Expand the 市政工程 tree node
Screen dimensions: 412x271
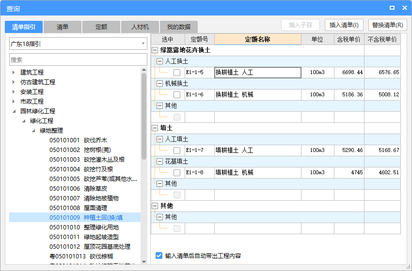click(14, 101)
